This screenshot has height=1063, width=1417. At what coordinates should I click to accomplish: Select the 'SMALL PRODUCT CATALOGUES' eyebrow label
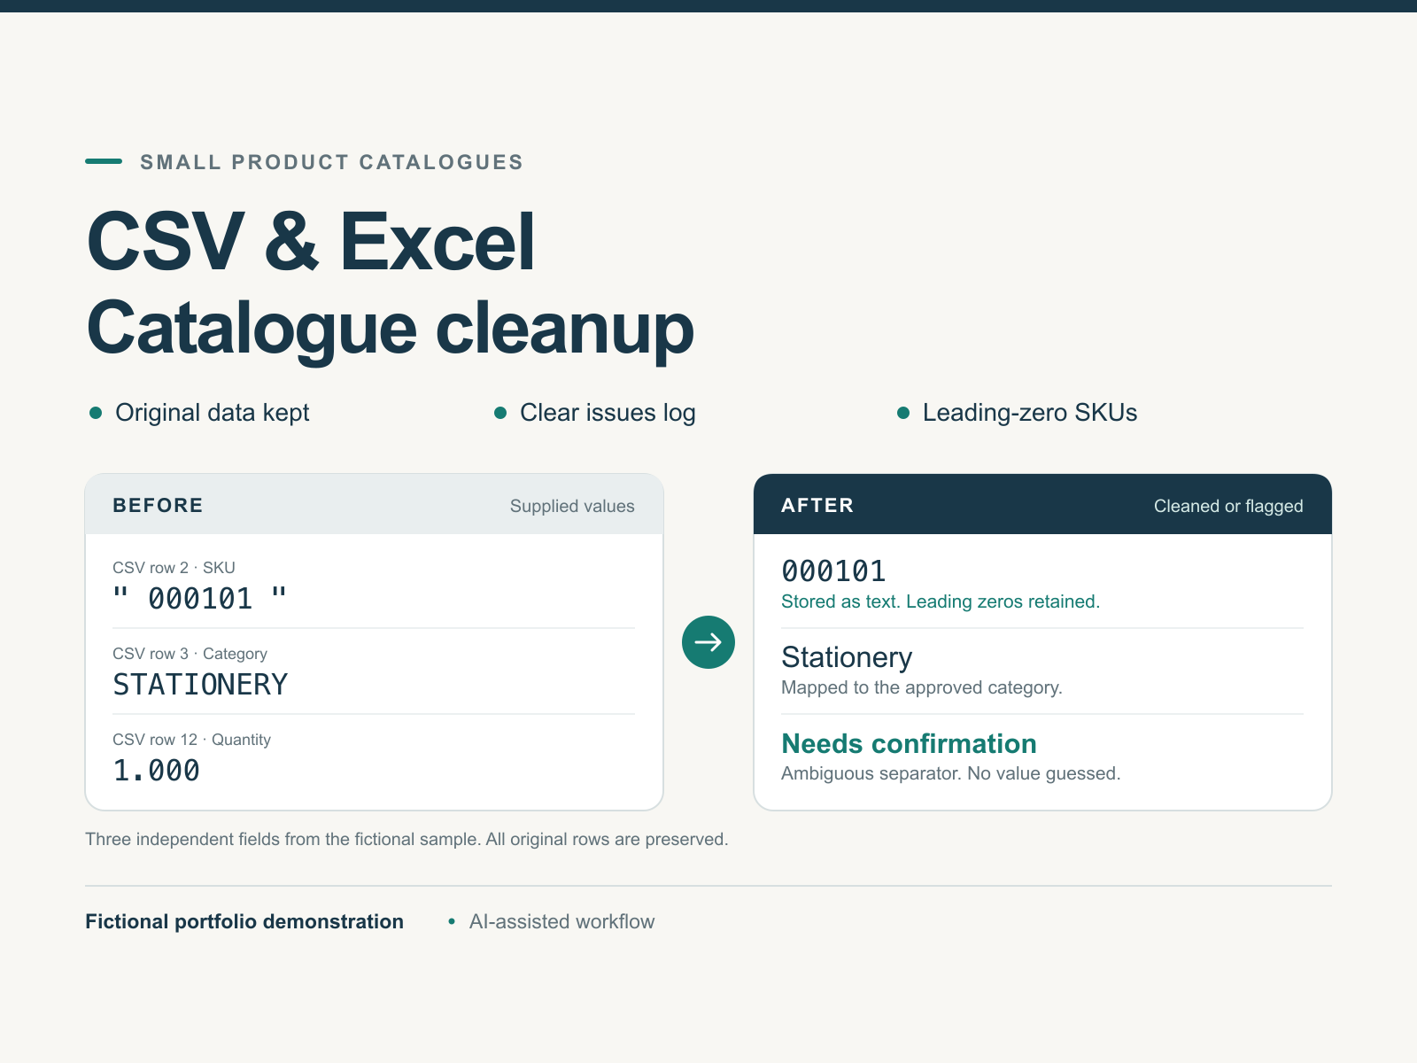(x=331, y=162)
